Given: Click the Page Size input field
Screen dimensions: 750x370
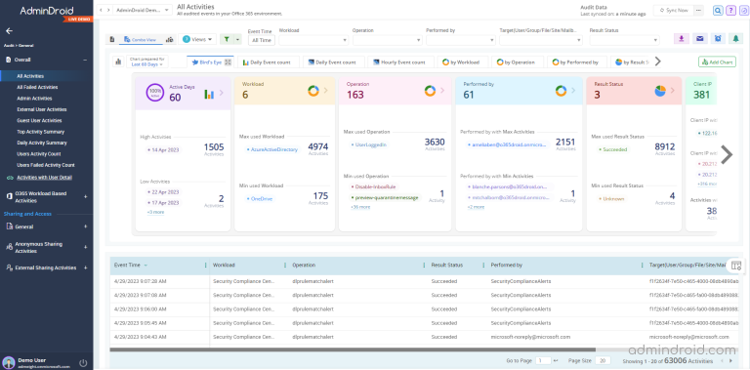Looking at the screenshot, I should [x=604, y=361].
